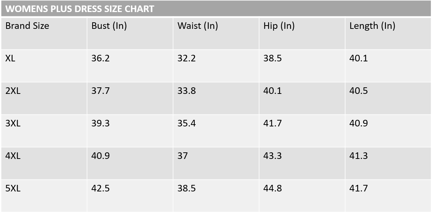Select the 2XL waist value 33.8

pos(187,91)
